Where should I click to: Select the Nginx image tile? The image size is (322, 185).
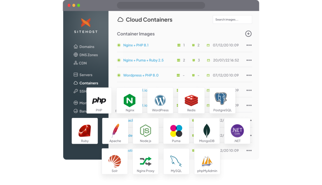point(130,101)
